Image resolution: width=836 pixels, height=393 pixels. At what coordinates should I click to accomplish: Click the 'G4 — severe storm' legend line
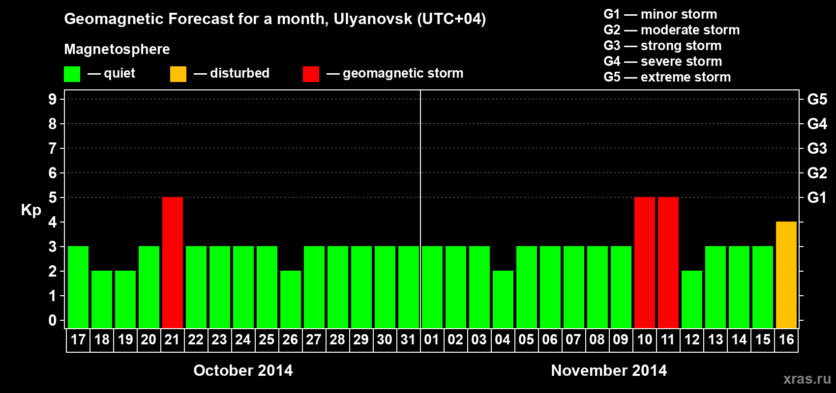pos(662,61)
